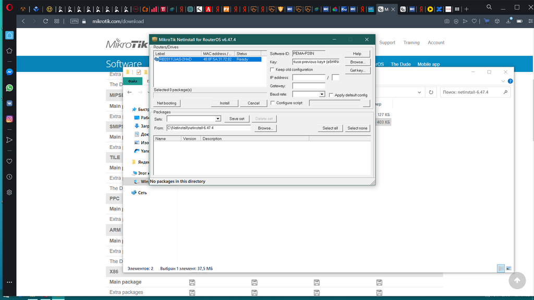Click Net booting button
Viewport: 534px width, 300px height.
tap(166, 103)
